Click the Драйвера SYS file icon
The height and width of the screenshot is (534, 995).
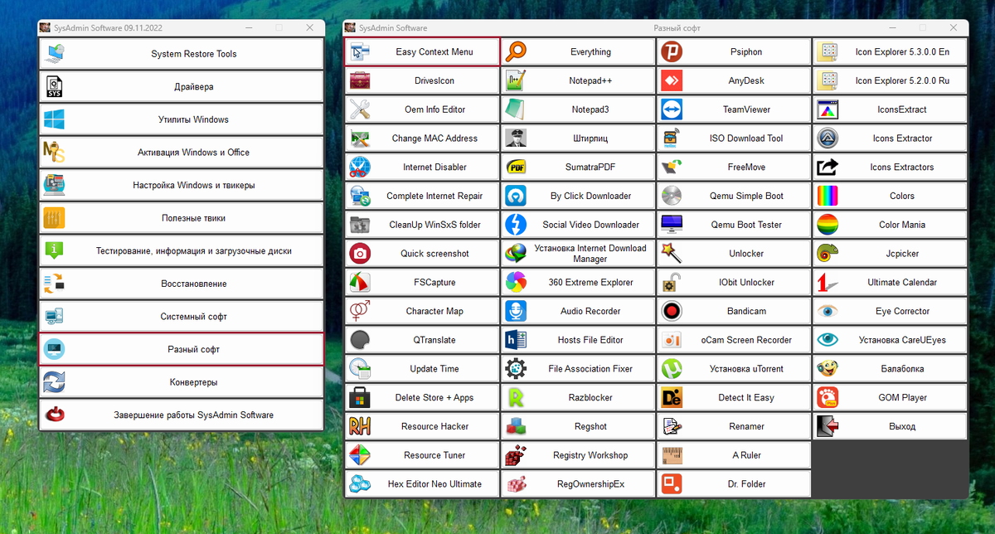[x=55, y=86]
